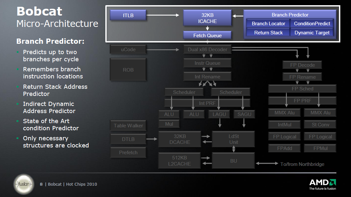The image size is (351, 197).
Task: Select the Table Walker block
Action: (x=128, y=126)
